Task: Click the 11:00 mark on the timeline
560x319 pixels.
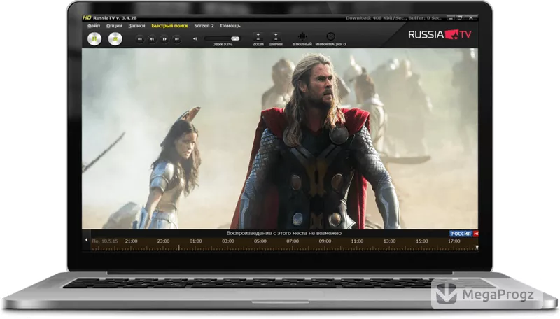Action: pos(357,241)
